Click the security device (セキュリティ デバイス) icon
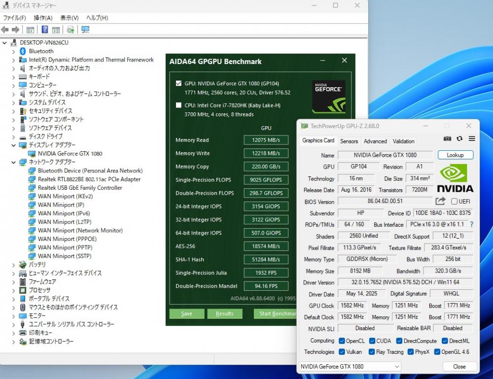Viewport: 493px width, 379px height. [x=23, y=111]
